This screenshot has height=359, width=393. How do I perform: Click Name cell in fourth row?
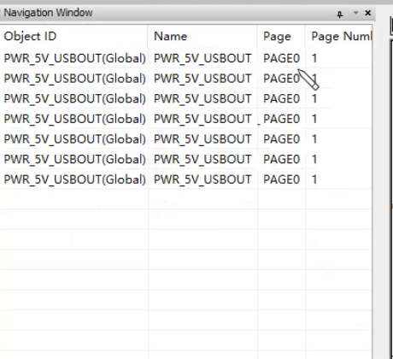[x=202, y=119]
